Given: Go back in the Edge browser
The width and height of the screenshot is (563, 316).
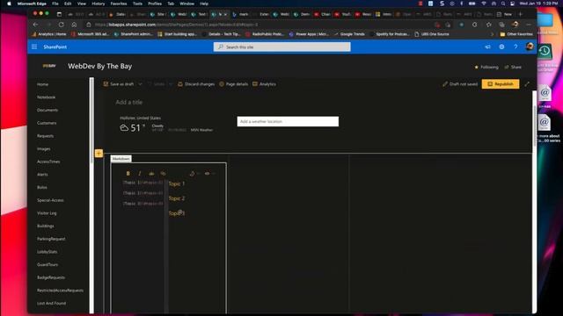Looking at the screenshot, I should pyautogui.click(x=35, y=25).
